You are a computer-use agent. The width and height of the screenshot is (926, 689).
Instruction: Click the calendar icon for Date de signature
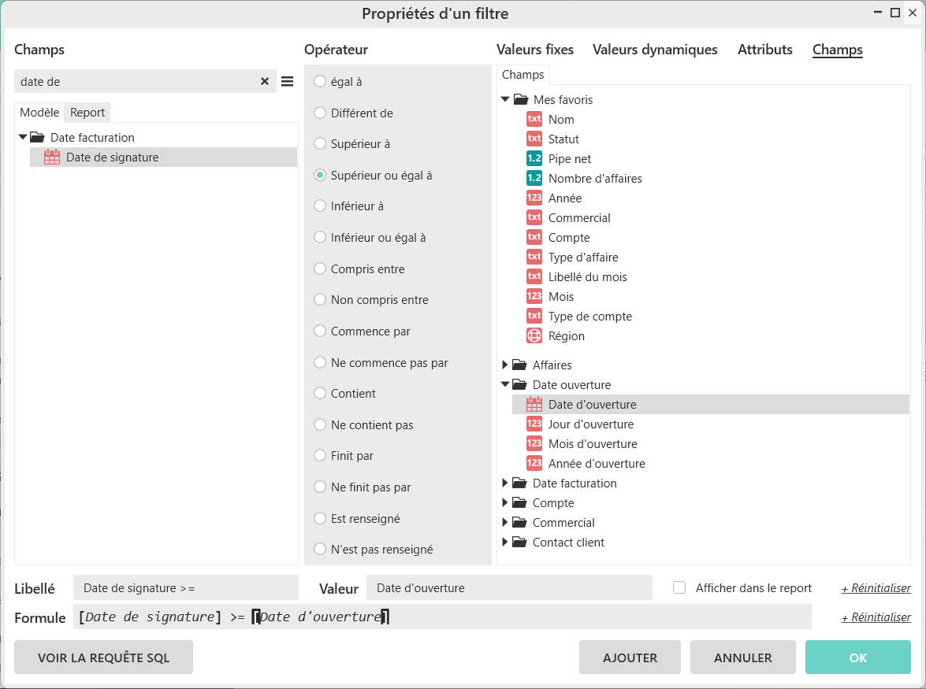click(52, 157)
